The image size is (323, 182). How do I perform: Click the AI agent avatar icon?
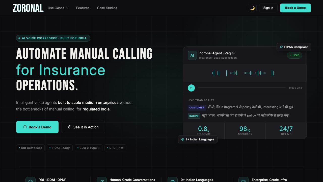click(192, 55)
